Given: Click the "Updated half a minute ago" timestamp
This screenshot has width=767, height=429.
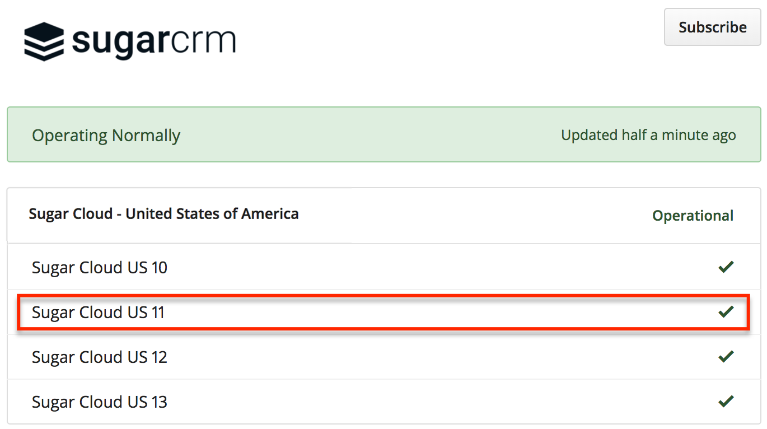Looking at the screenshot, I should coord(648,136).
